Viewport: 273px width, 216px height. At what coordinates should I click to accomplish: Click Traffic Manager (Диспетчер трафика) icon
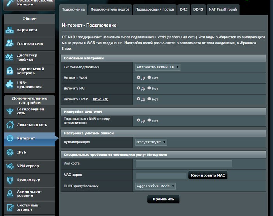tap(9, 57)
